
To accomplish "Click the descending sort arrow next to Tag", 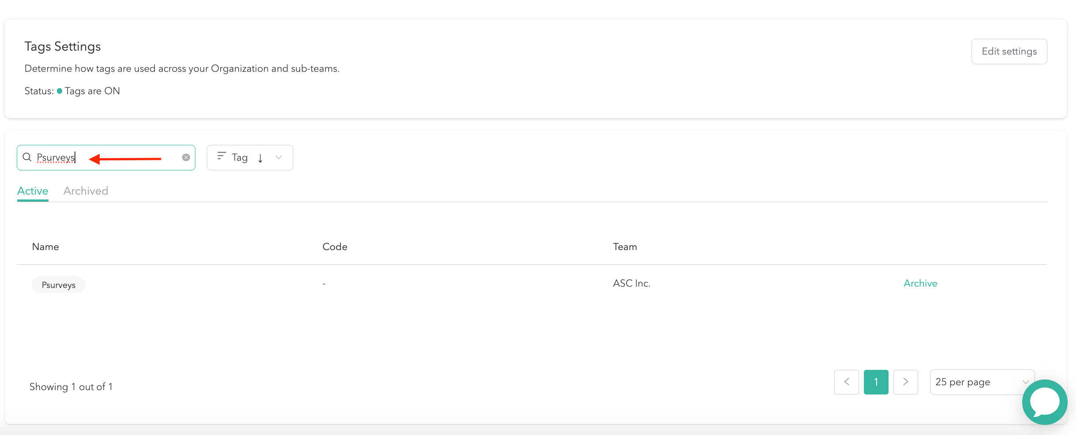I will (x=261, y=158).
